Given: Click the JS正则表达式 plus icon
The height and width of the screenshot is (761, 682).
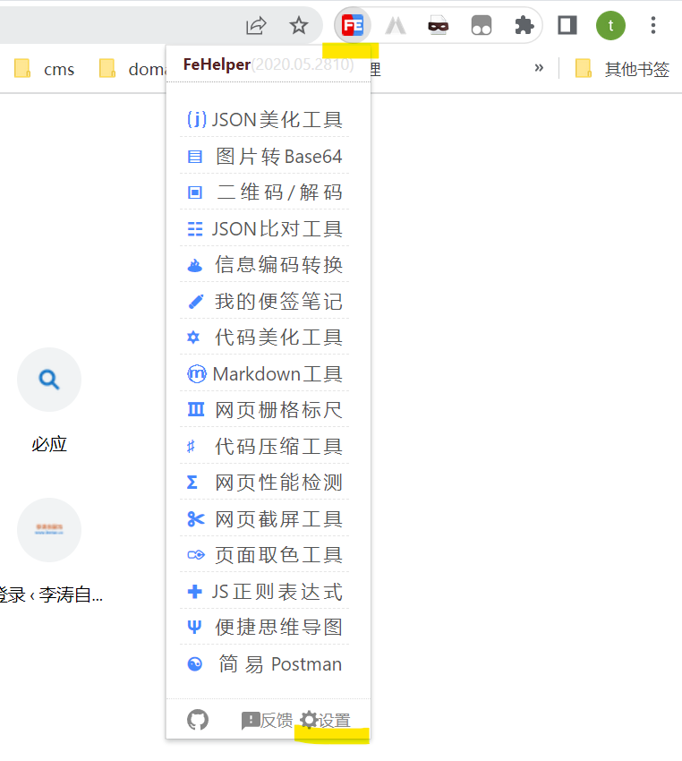Looking at the screenshot, I should point(194,591).
